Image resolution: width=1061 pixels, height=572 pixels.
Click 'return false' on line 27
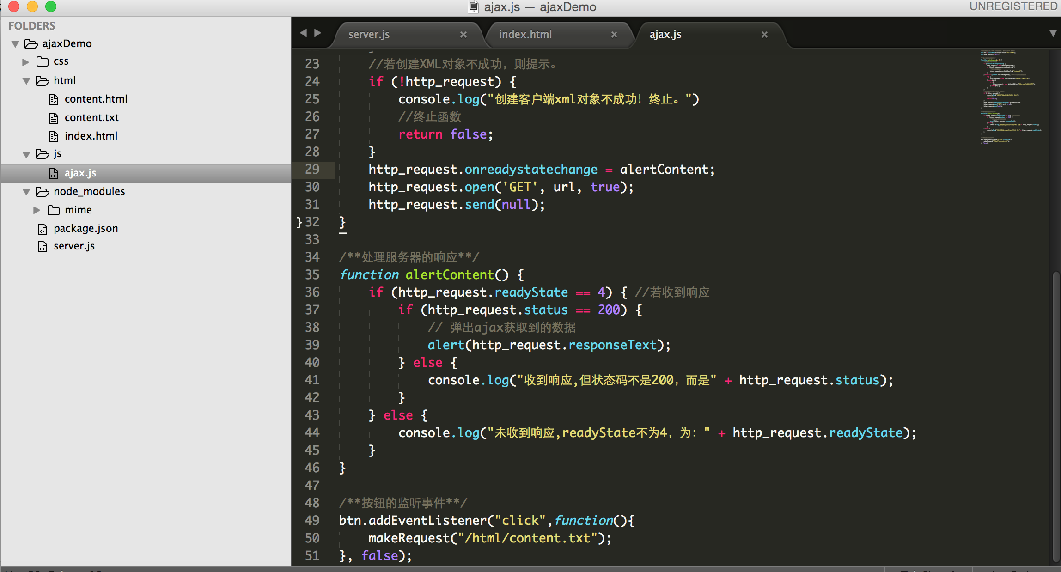443,134
